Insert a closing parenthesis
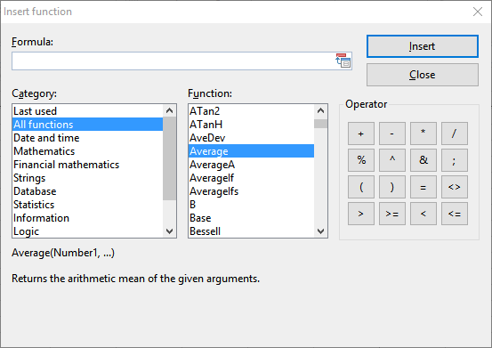 point(391,187)
